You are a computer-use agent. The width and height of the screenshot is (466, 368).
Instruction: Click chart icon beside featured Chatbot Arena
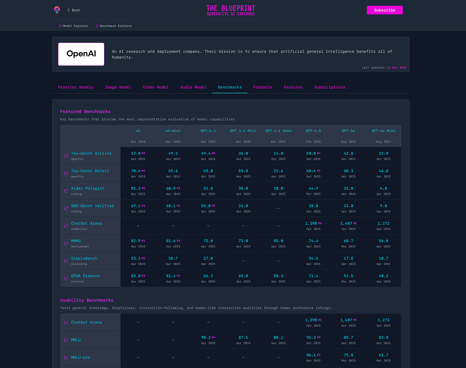(x=66, y=226)
